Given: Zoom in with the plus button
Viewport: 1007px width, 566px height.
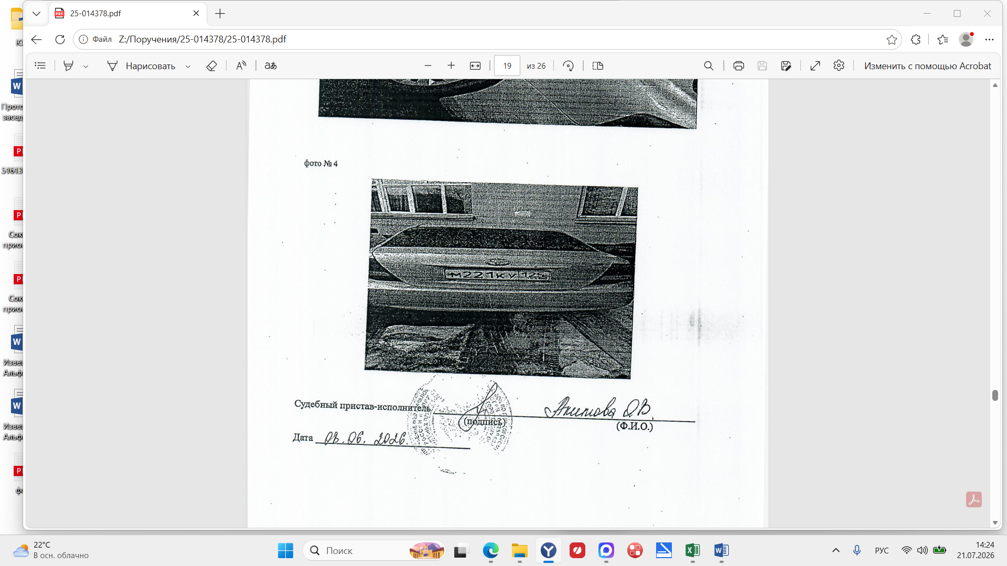Looking at the screenshot, I should pos(451,66).
